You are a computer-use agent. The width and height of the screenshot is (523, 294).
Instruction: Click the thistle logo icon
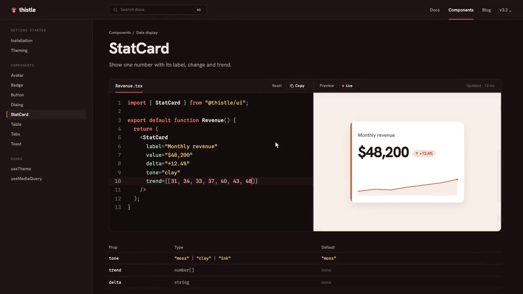click(x=14, y=10)
